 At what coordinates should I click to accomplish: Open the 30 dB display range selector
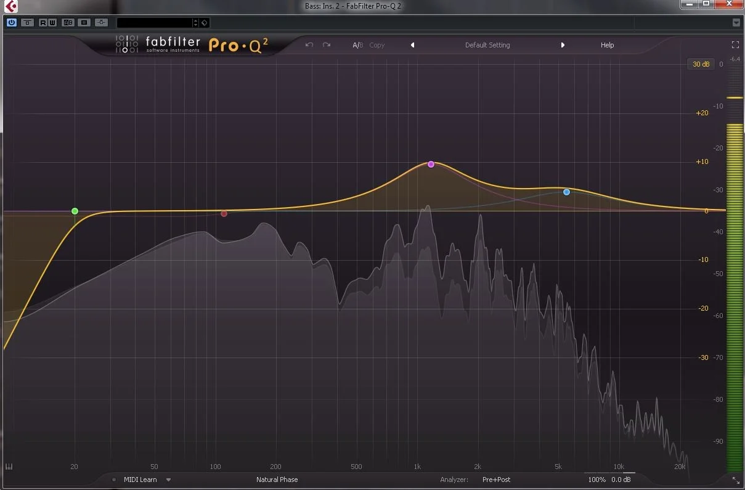[x=701, y=64]
